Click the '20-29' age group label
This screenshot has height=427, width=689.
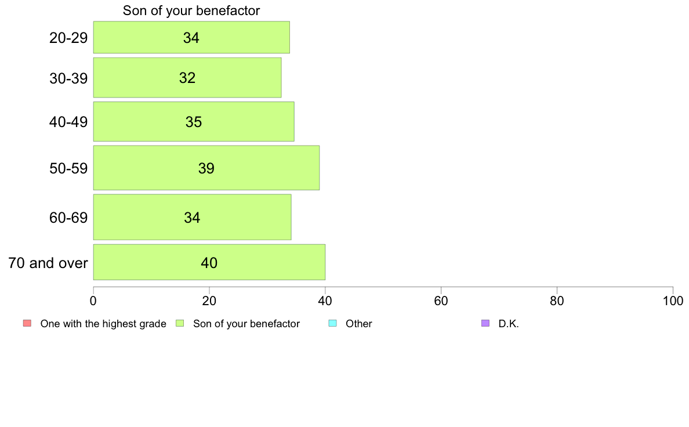[x=68, y=38]
